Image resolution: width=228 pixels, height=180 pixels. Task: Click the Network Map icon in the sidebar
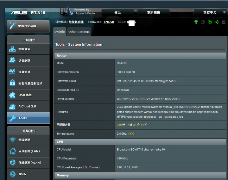pos(12,49)
